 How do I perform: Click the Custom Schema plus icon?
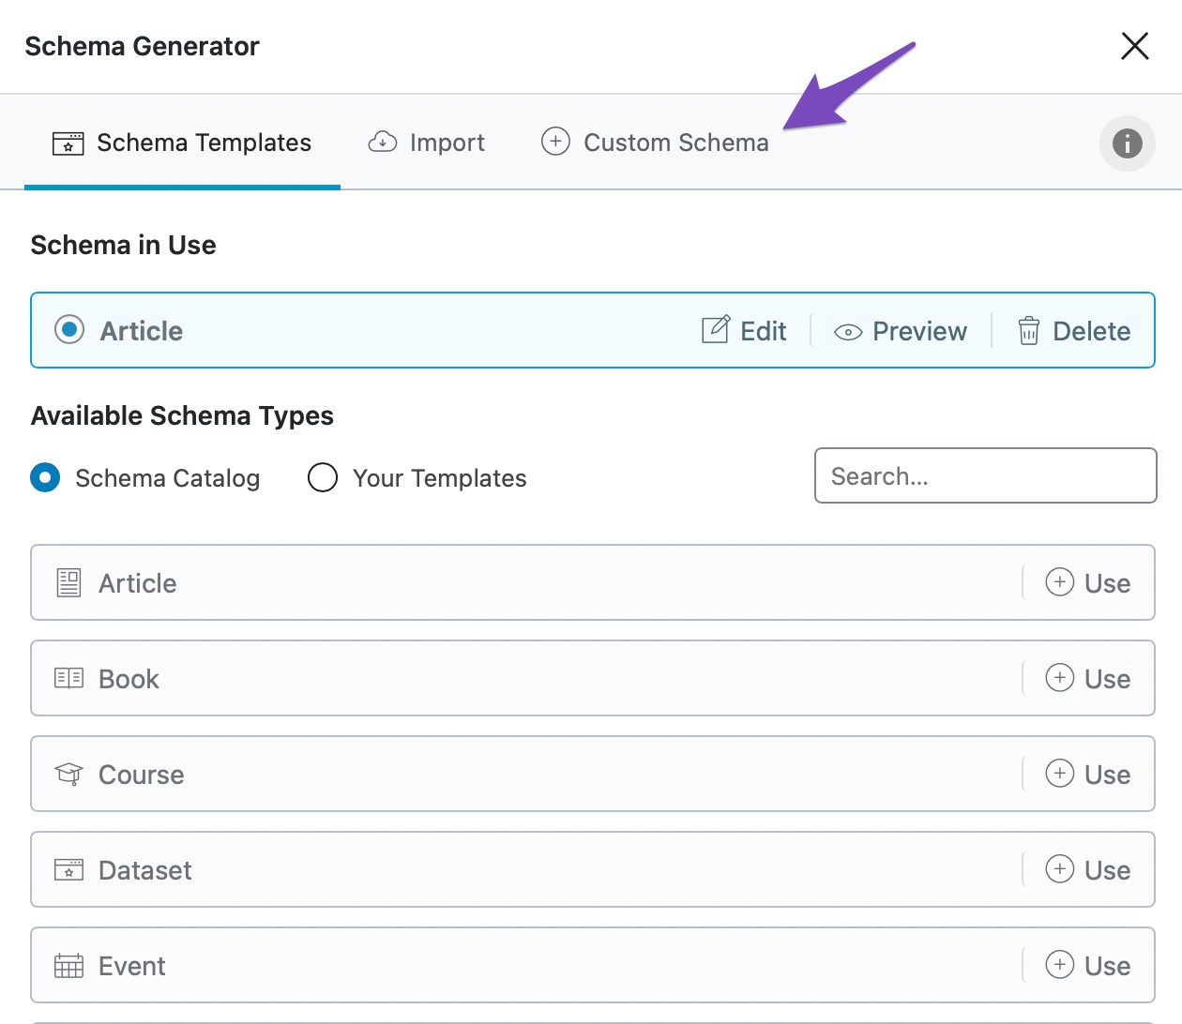tap(555, 142)
